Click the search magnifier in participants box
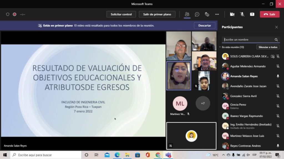This screenshot has height=159, width=284. 276,40
